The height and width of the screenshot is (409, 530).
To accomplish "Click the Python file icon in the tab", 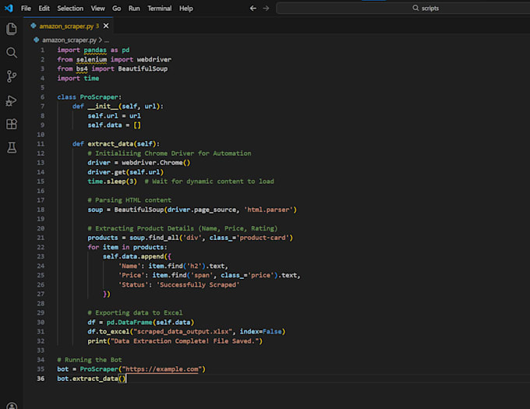I will point(34,26).
